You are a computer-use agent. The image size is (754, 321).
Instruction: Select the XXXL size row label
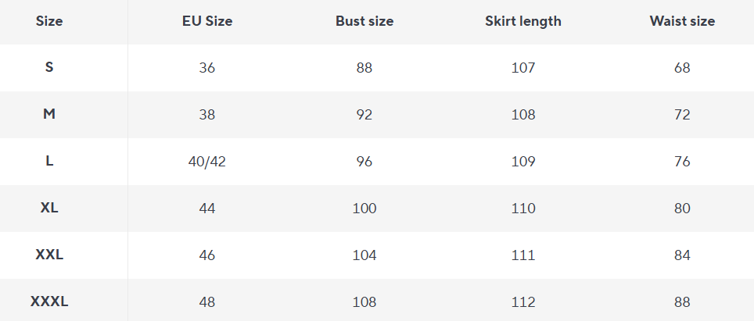[49, 302]
